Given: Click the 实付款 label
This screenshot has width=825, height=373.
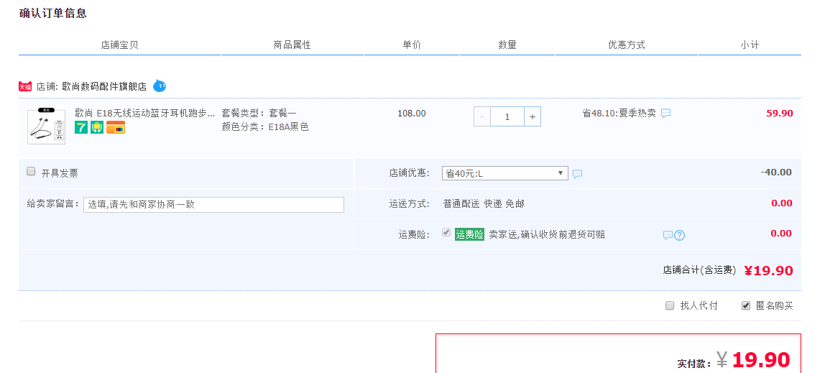Looking at the screenshot, I should 694,363.
